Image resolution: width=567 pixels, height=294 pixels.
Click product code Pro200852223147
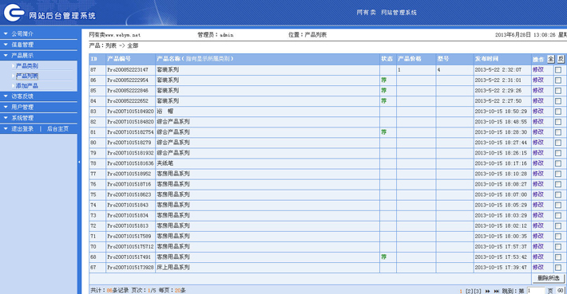click(128, 69)
